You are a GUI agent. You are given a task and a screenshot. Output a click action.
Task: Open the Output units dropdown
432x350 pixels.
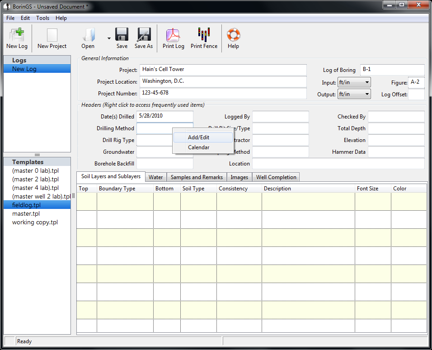point(354,94)
